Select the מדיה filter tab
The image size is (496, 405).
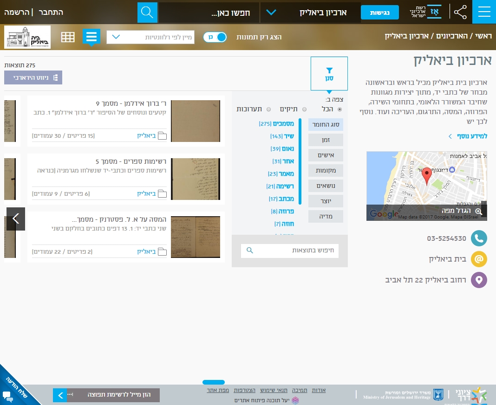click(326, 216)
